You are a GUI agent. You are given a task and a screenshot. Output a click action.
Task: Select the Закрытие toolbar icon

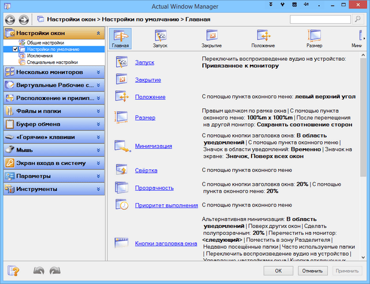211,38
